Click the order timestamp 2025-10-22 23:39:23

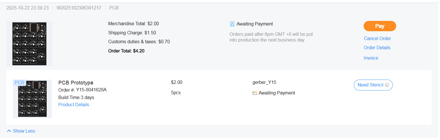coord(27,8)
